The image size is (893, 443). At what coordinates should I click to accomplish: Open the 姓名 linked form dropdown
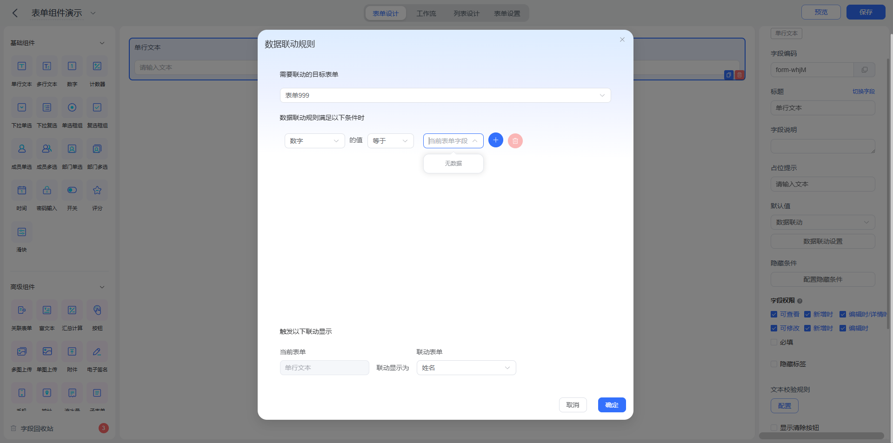tap(466, 368)
